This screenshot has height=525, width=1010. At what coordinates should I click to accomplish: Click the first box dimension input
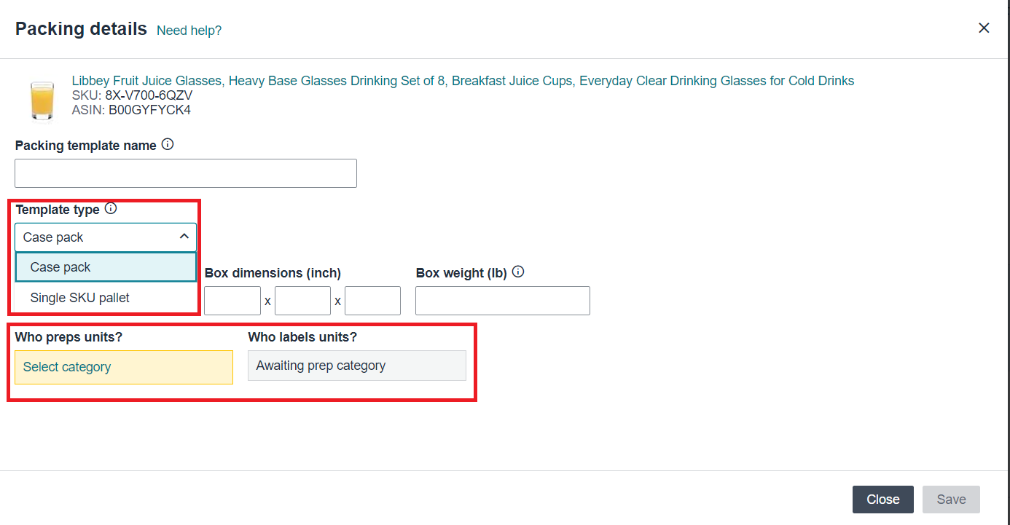[232, 300]
